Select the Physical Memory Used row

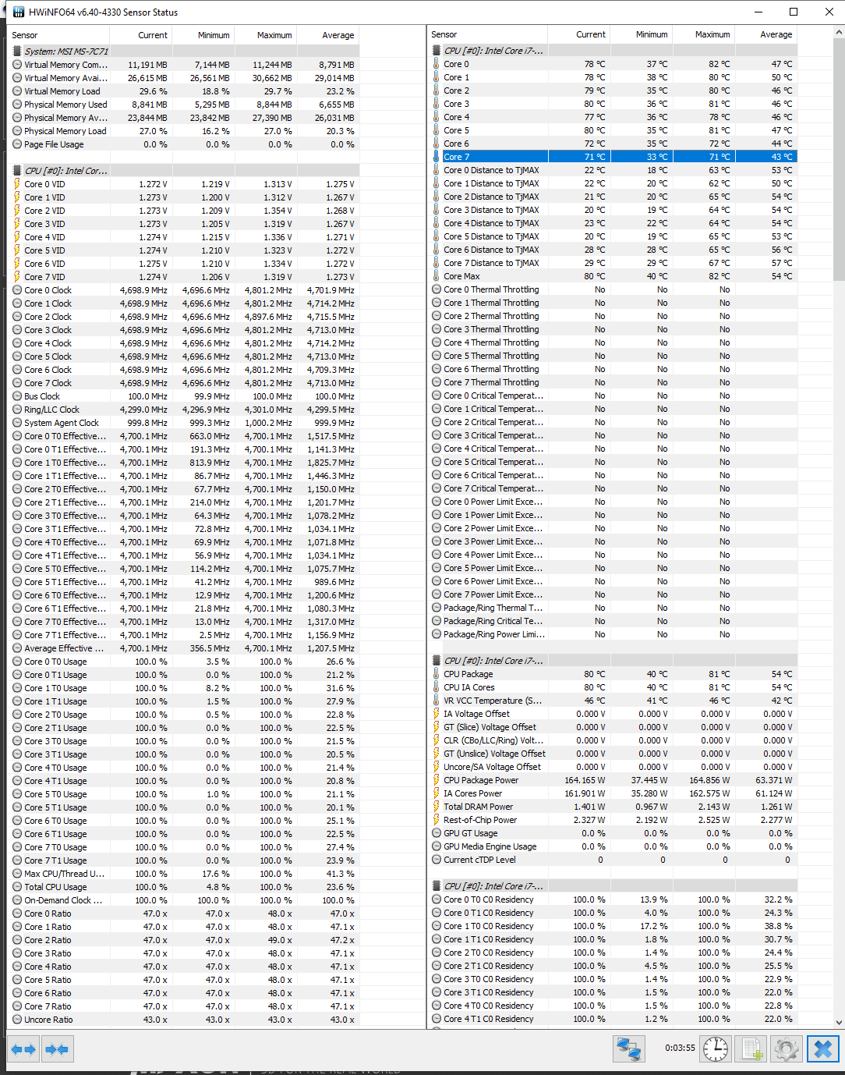click(x=184, y=105)
